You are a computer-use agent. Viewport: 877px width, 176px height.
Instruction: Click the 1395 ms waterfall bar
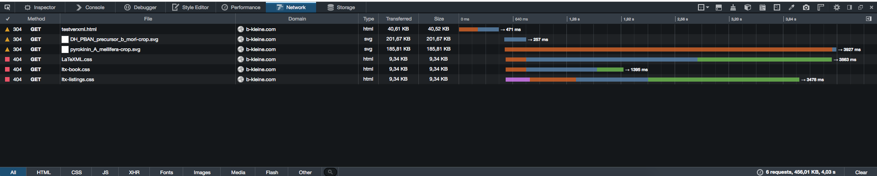click(565, 69)
